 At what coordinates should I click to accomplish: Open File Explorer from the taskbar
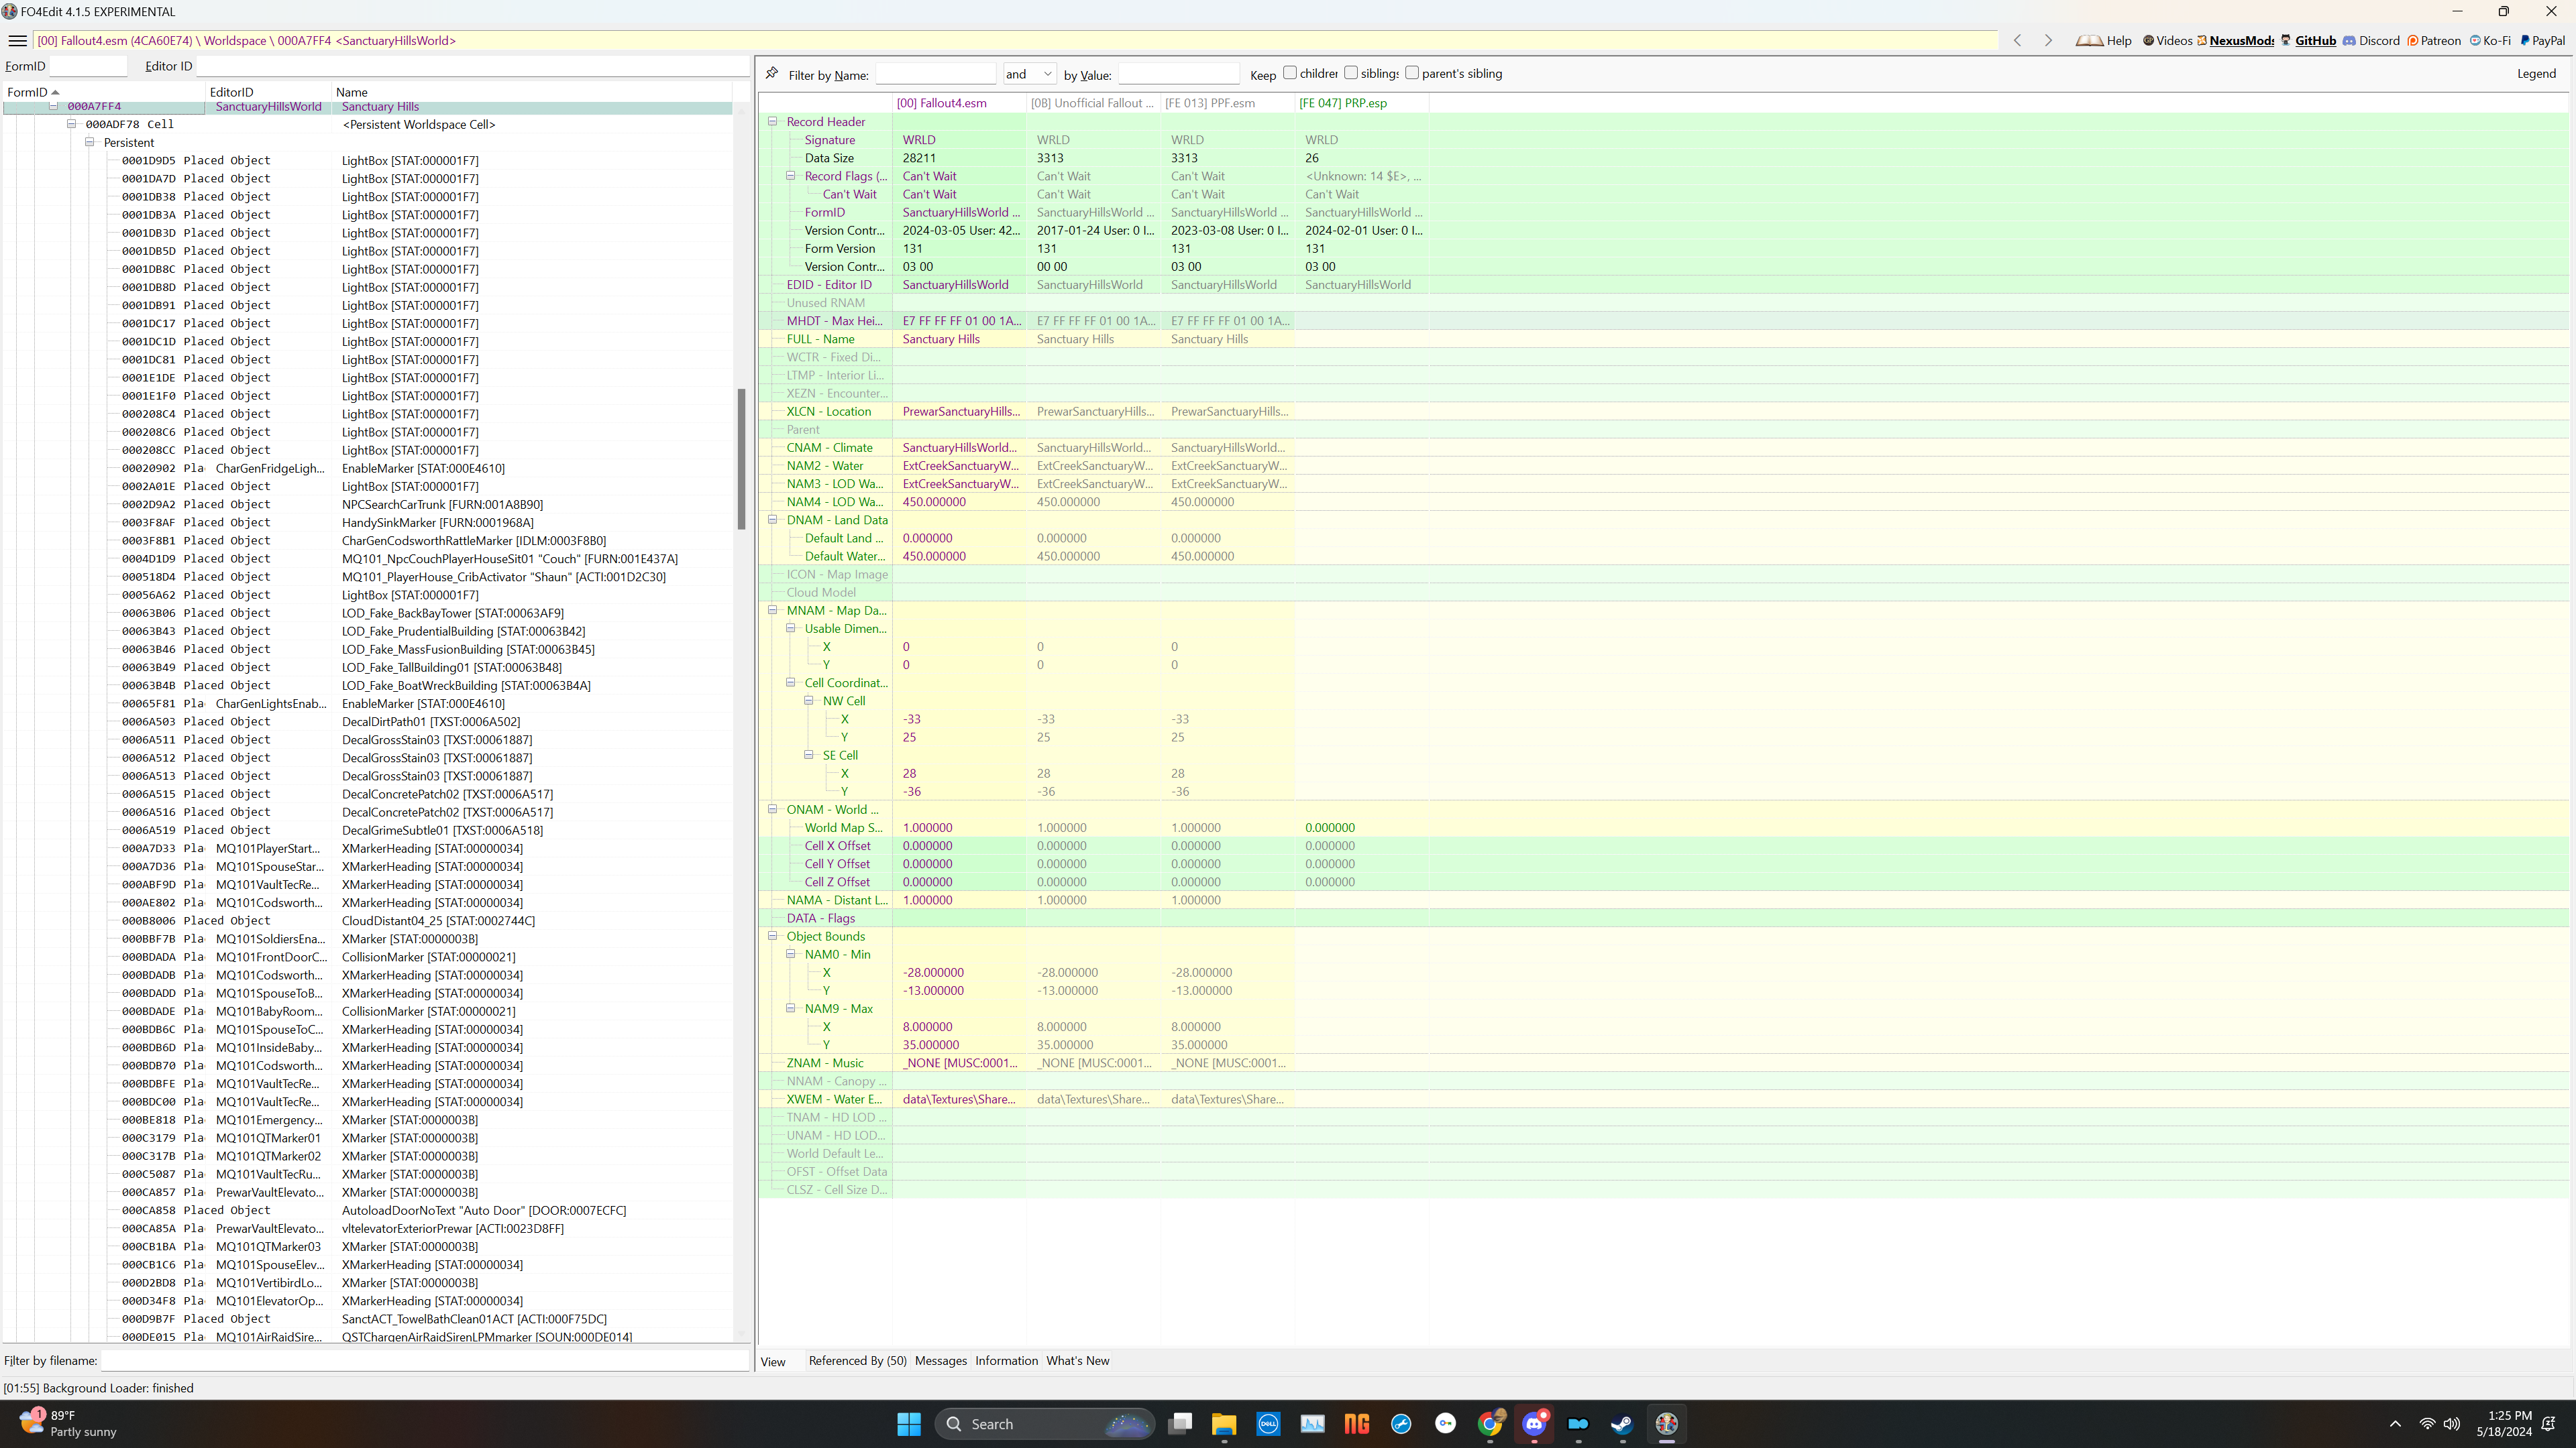(1224, 1424)
